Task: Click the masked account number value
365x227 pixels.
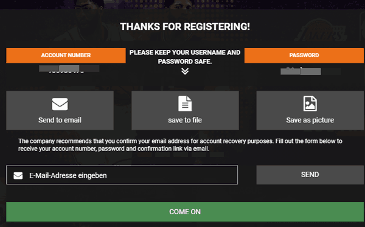Action: click(69, 69)
